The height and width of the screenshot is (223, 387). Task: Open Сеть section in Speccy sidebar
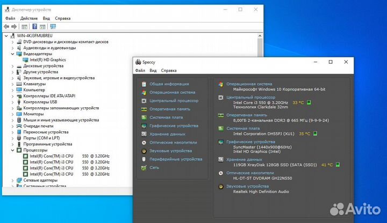[x=154, y=168]
